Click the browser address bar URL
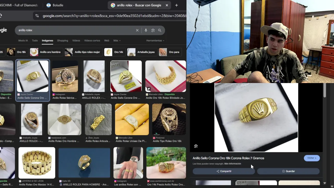 click(x=114, y=16)
